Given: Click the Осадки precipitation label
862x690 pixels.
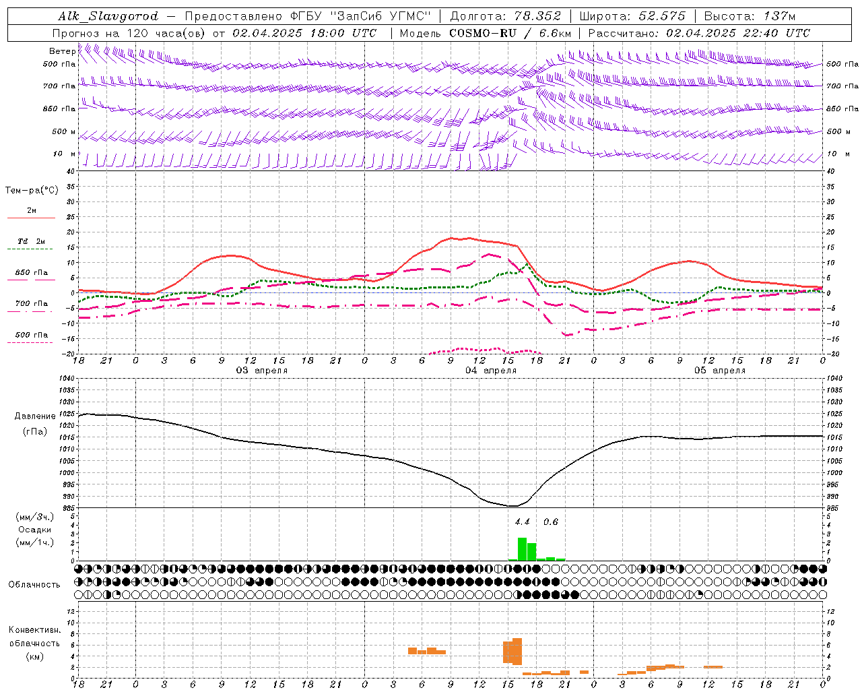Looking at the screenshot, I should [x=34, y=530].
